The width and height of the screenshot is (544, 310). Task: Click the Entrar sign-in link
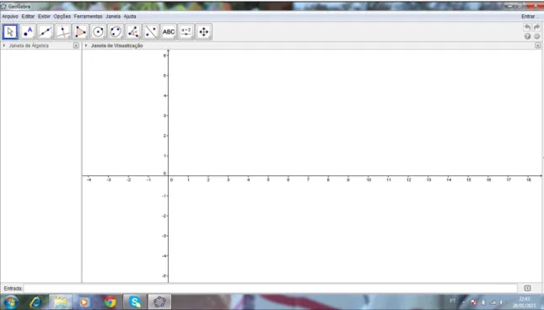[x=528, y=16]
